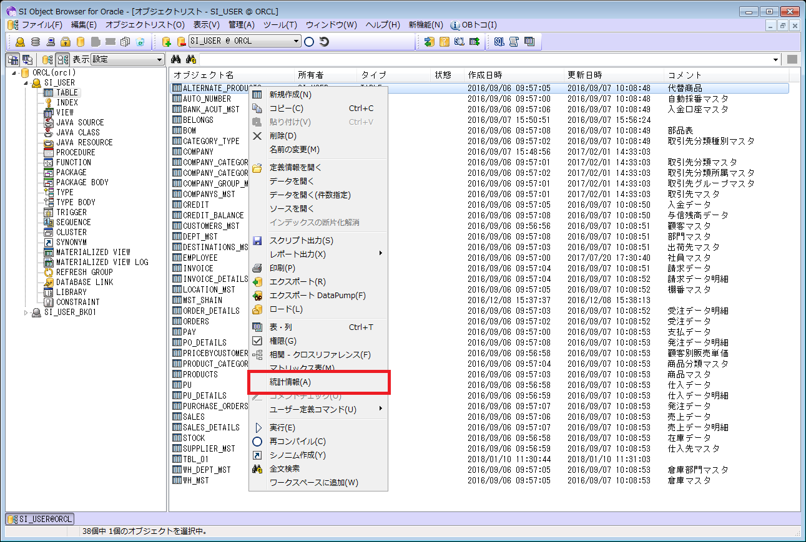This screenshot has height=542, width=806.
Task: Click the SI_USER@ORCL tab at bottom
Action: 40,519
